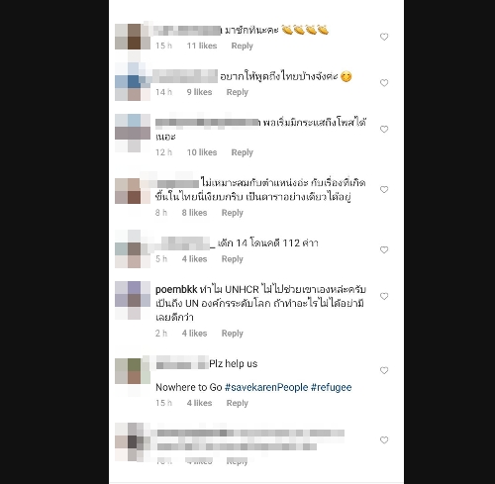Like the 'Plz help us' comment

click(x=384, y=370)
